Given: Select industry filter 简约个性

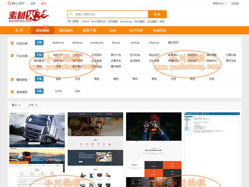Looking at the screenshot, I should point(116,55).
